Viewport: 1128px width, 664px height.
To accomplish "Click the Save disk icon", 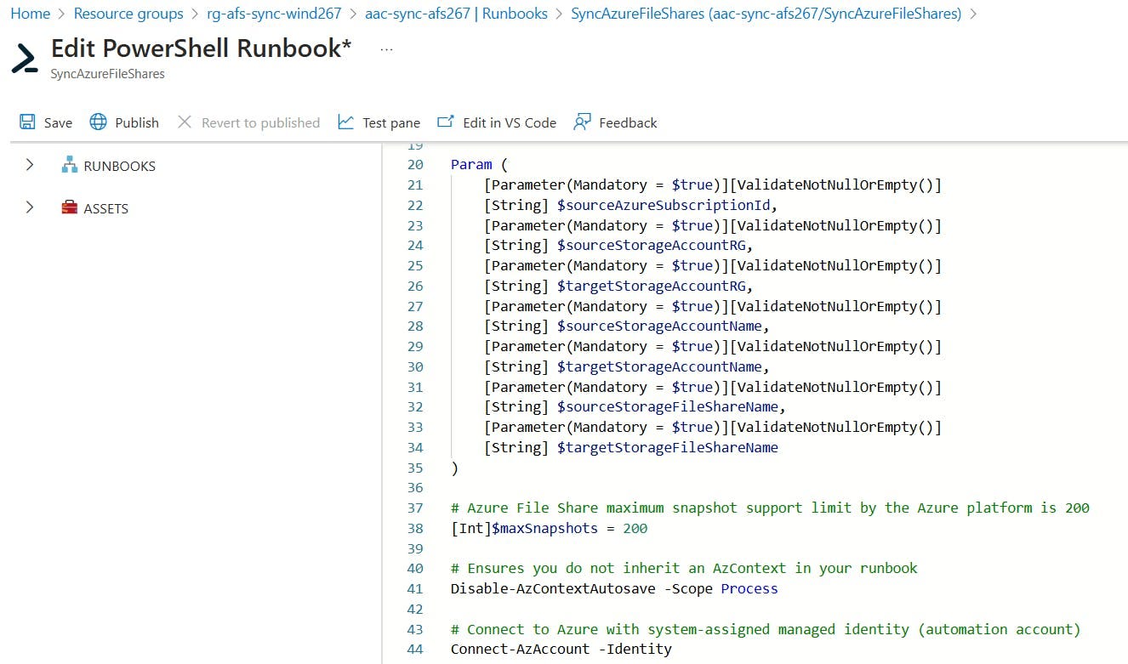I will [27, 122].
